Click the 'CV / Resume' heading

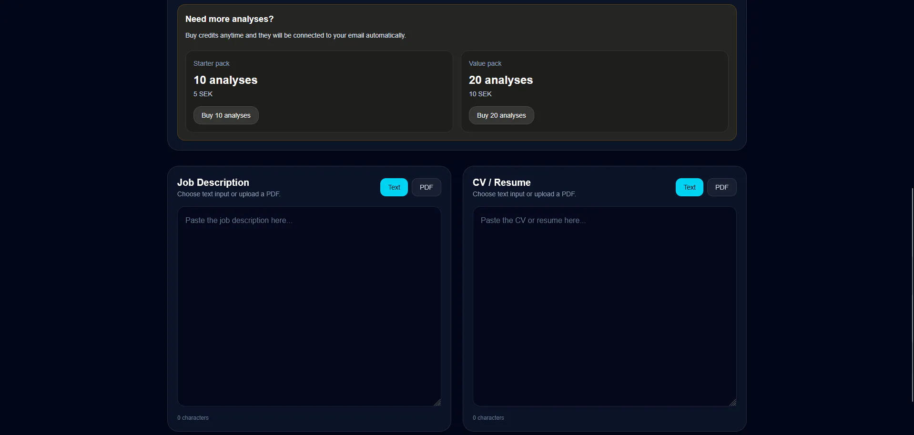(502, 182)
